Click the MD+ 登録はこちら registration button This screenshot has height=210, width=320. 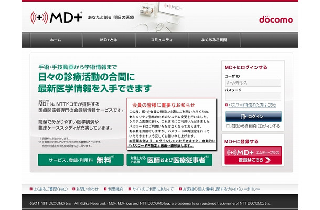(253, 155)
